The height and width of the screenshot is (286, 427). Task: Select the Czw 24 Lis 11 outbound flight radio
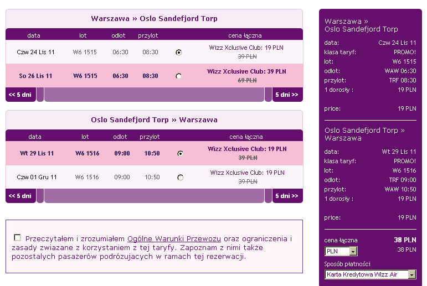tap(179, 52)
